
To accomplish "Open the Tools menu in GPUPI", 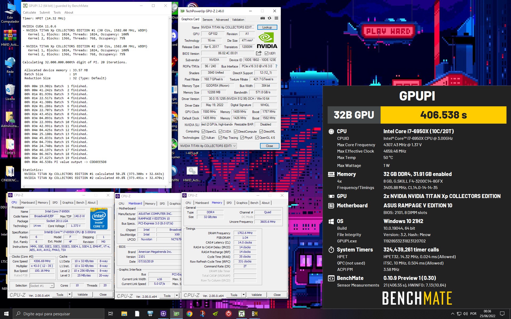I will 57,12.
